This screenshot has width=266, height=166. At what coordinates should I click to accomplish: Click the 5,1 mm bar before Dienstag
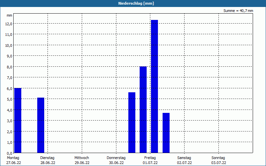point(41,125)
